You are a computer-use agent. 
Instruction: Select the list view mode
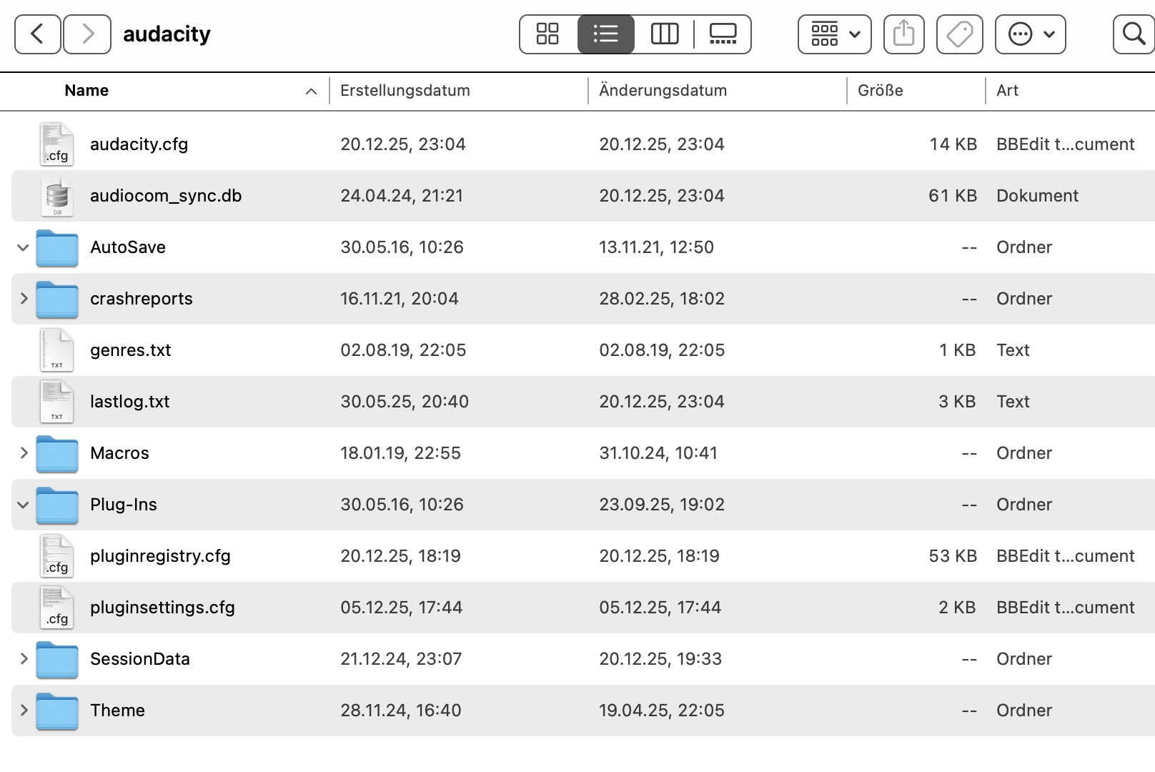coord(605,34)
